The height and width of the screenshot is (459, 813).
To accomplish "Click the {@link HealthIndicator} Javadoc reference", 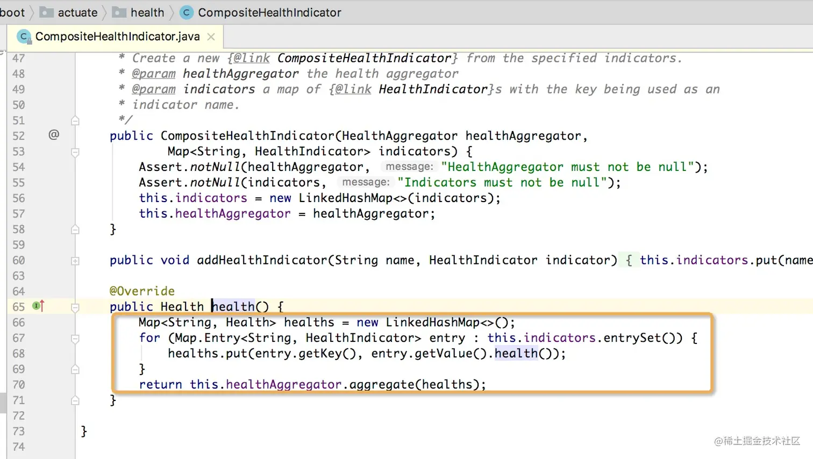I will tap(411, 89).
